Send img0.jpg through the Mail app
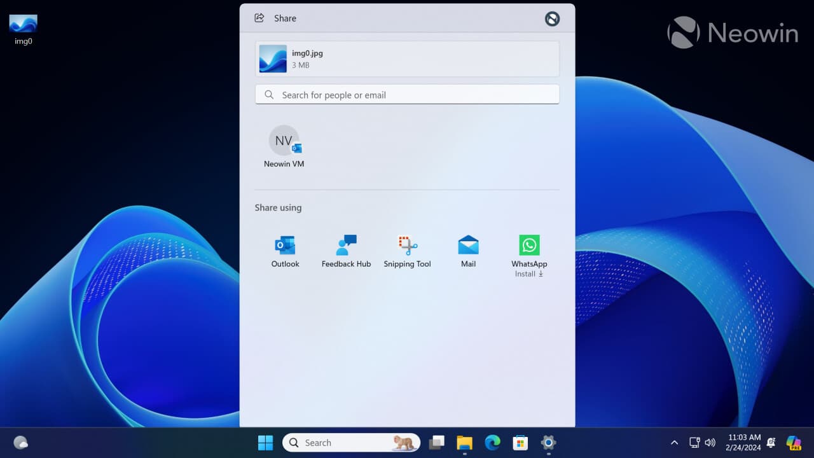The height and width of the screenshot is (458, 814). click(468, 248)
